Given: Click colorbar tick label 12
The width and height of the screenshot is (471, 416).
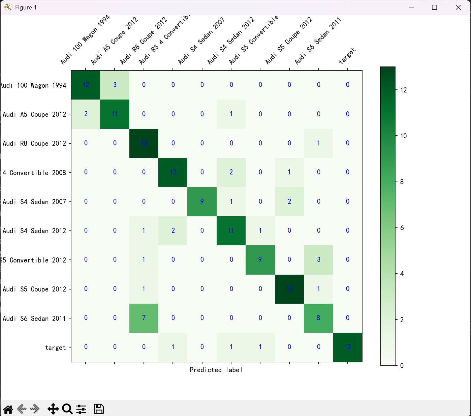Looking at the screenshot, I should click(x=403, y=90).
